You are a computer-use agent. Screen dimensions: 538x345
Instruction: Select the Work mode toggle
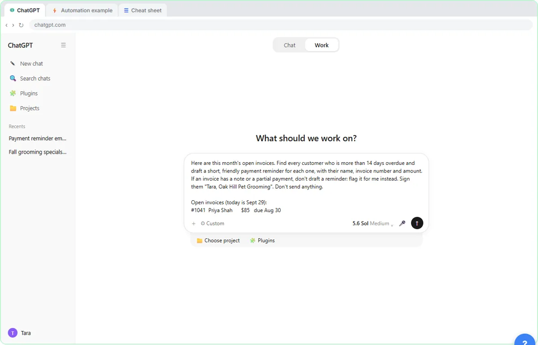click(321, 45)
